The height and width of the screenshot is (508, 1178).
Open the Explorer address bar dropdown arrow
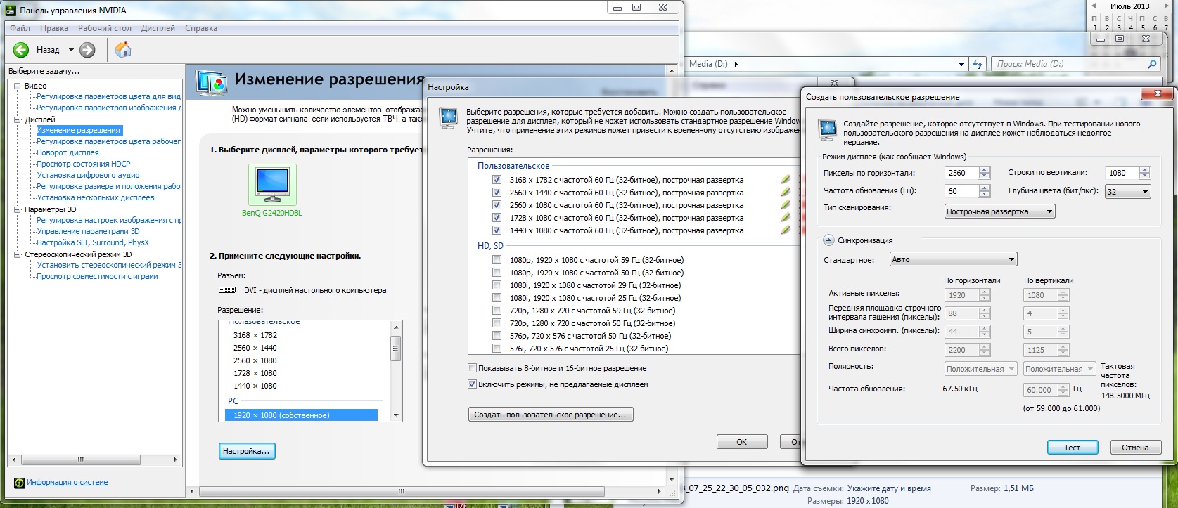[961, 64]
